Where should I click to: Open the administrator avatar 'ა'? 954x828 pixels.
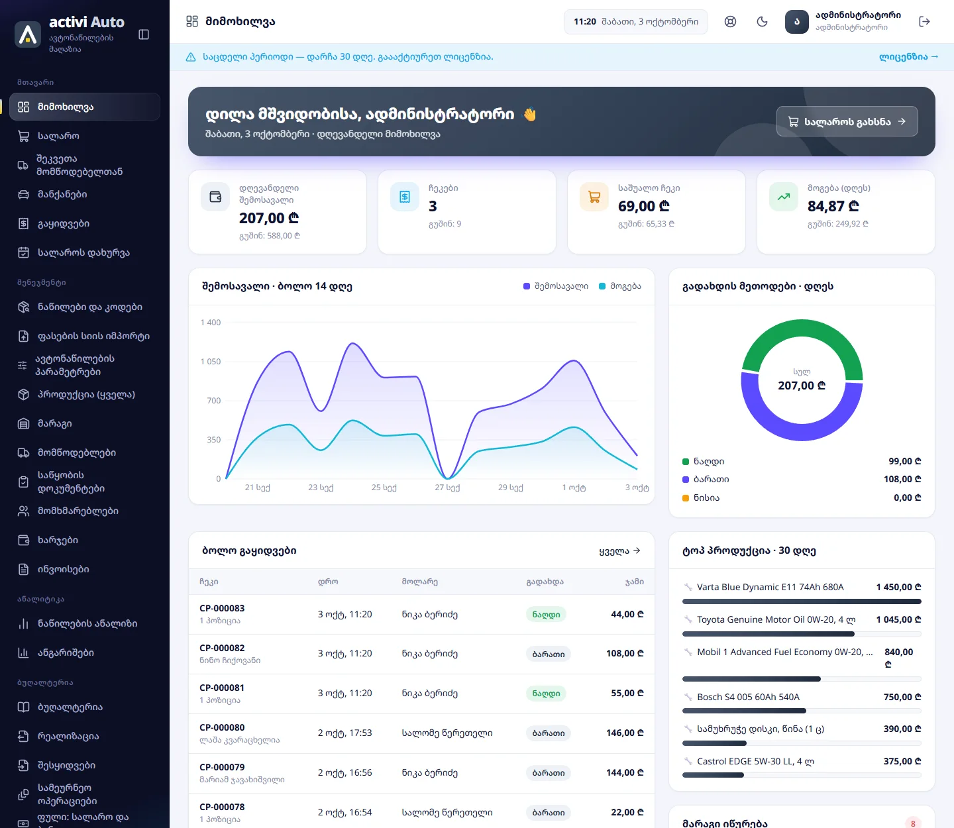797,21
